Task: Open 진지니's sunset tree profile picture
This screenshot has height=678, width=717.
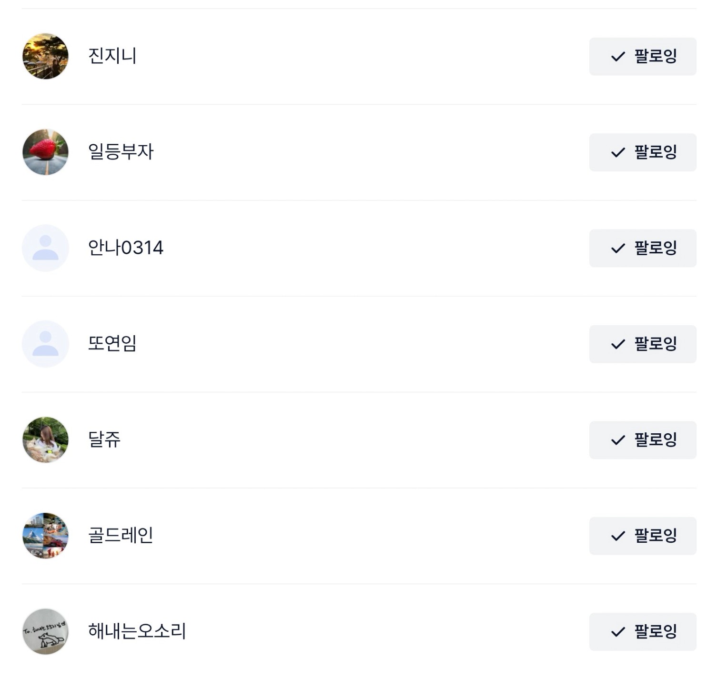Action: point(45,56)
